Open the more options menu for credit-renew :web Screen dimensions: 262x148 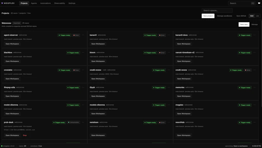[x=169, y=70]
